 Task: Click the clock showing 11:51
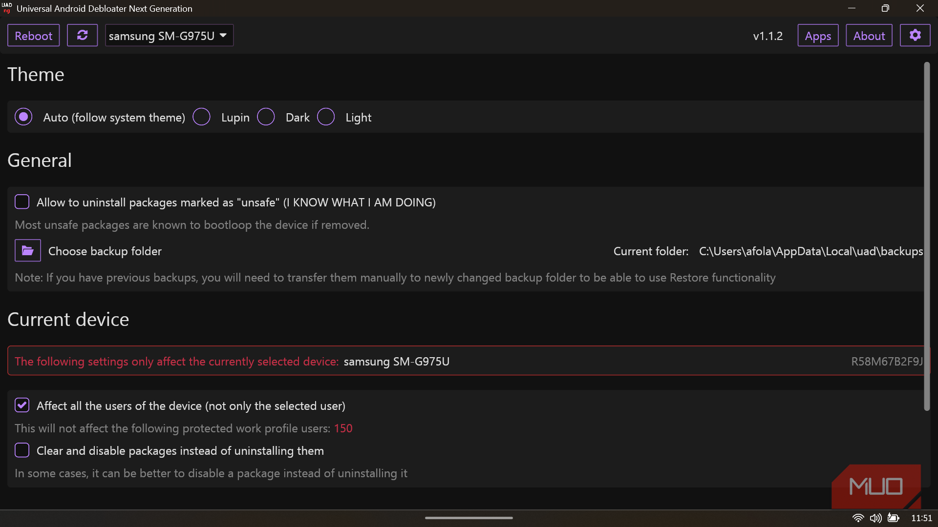tap(921, 518)
